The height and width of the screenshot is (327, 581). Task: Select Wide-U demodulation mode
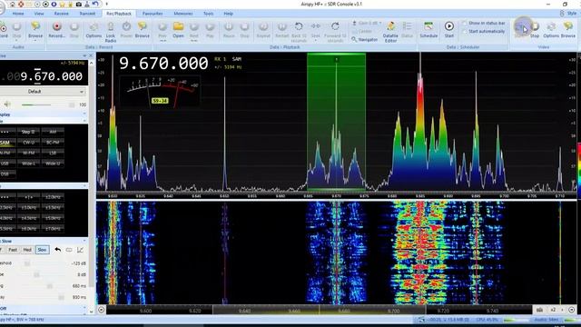53,163
